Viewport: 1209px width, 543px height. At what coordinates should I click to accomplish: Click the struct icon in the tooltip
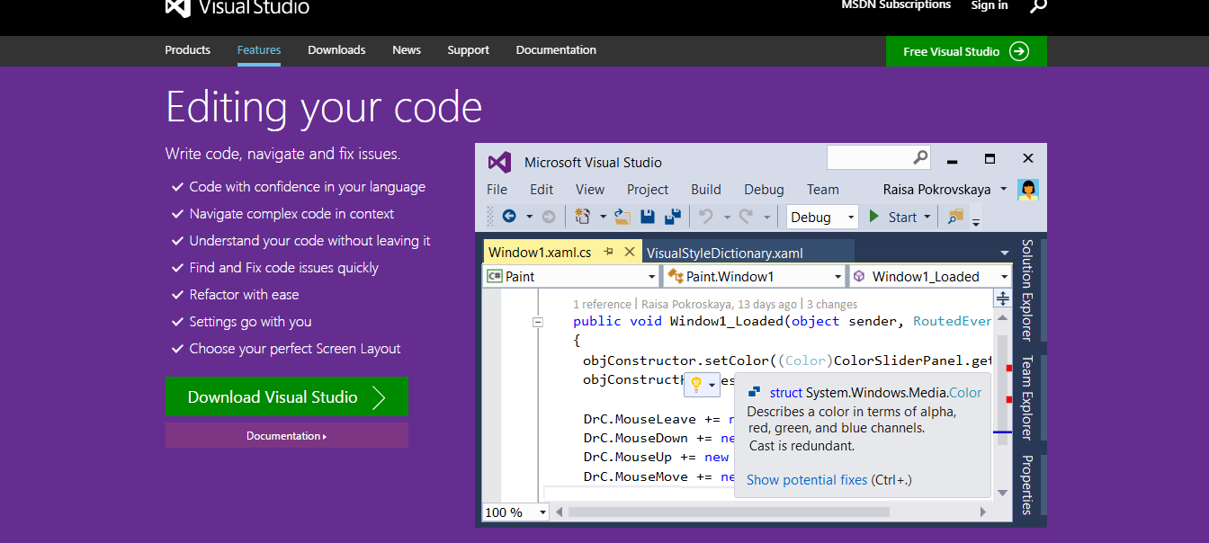[754, 393]
